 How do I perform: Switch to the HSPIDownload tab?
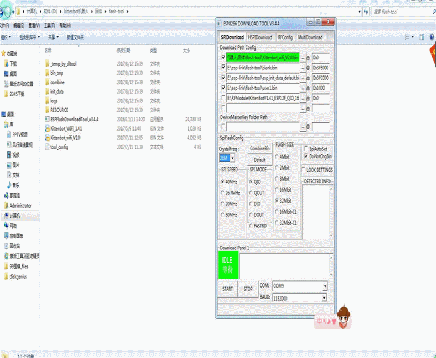(x=260, y=37)
